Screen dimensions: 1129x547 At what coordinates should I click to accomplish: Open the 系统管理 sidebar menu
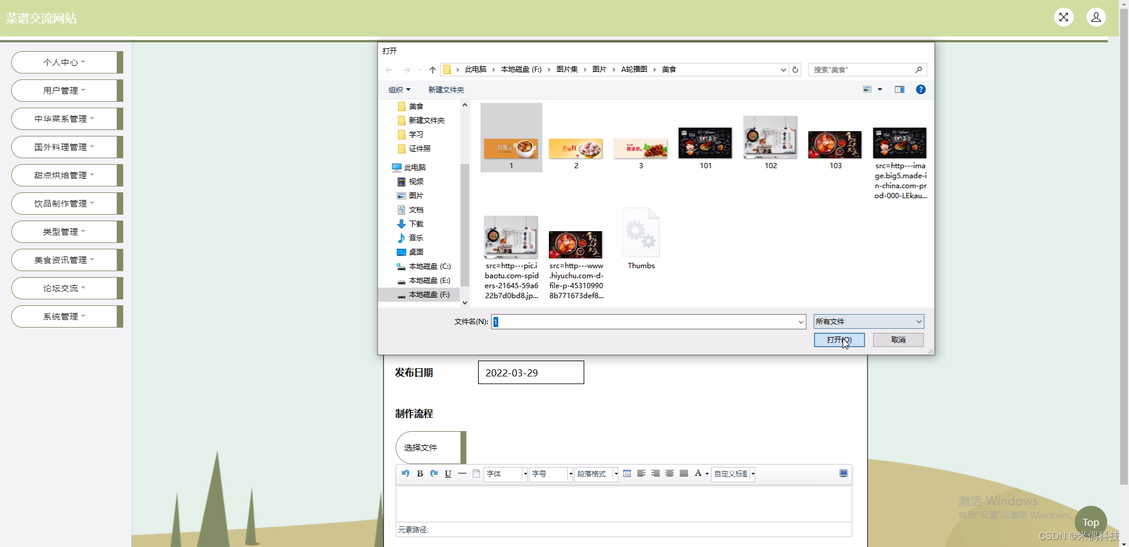(x=67, y=316)
